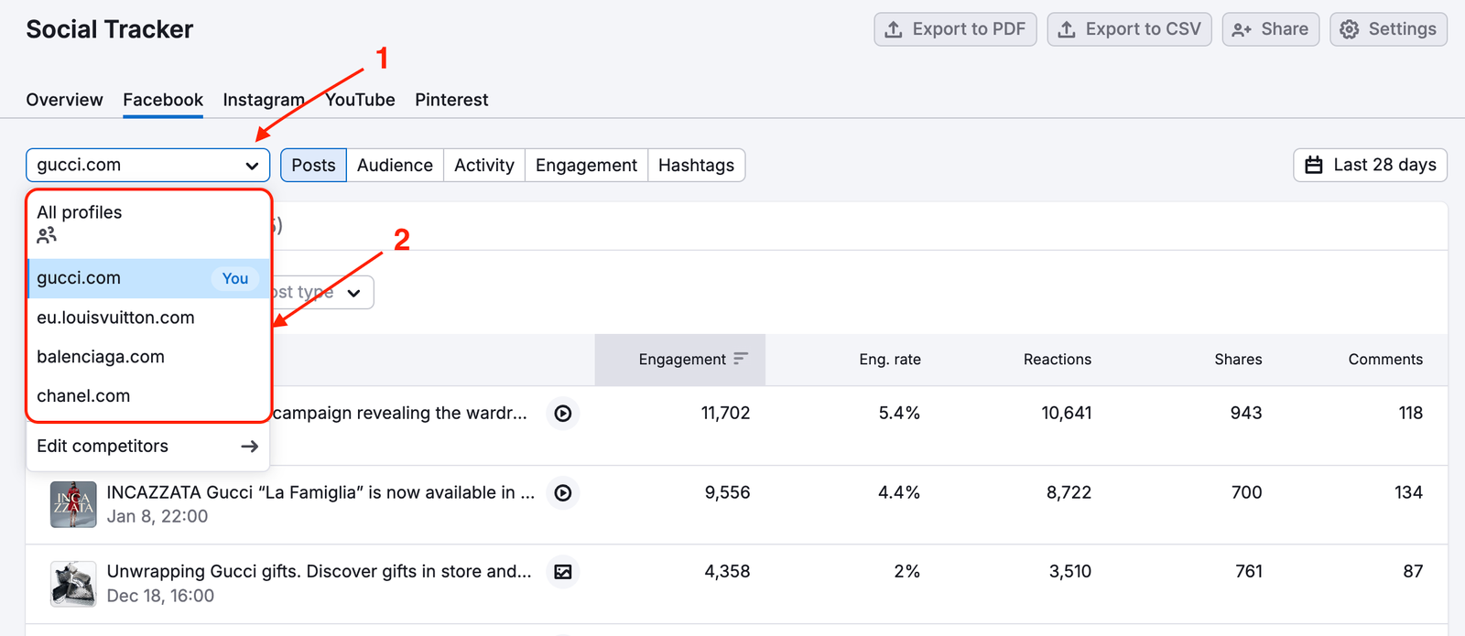Click the 8,722 reactions value
The height and width of the screenshot is (636, 1465).
pyautogui.click(x=1069, y=492)
